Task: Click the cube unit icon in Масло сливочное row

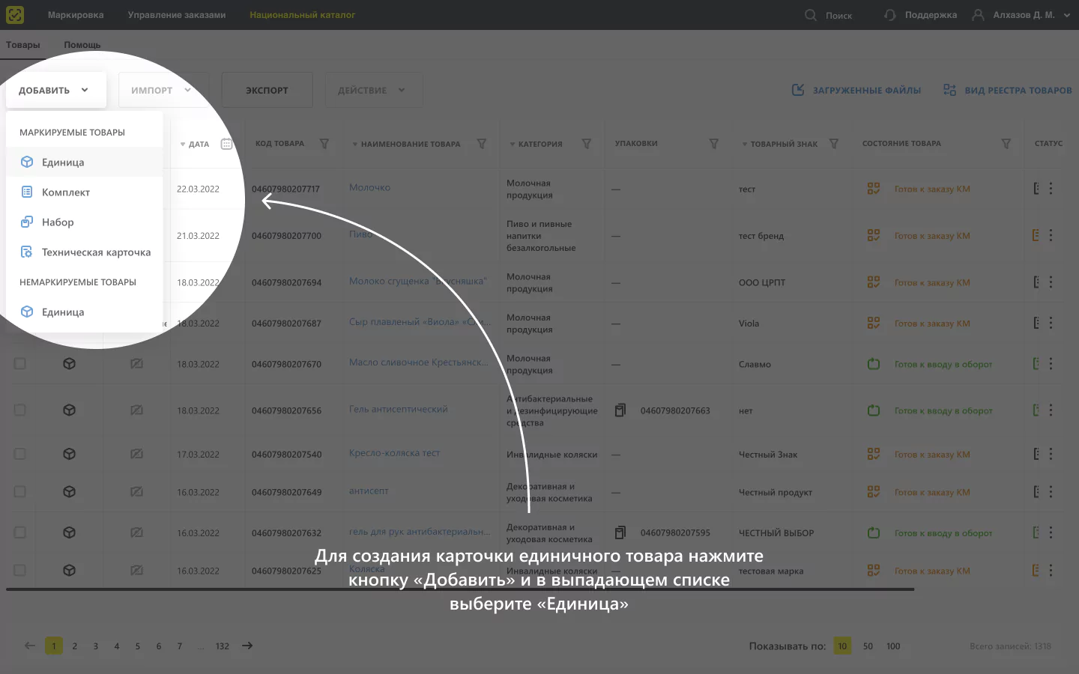Action: click(x=69, y=364)
